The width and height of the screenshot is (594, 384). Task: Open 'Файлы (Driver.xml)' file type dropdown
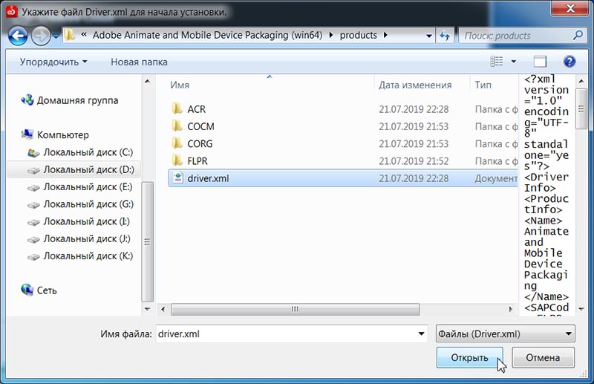(x=506, y=334)
